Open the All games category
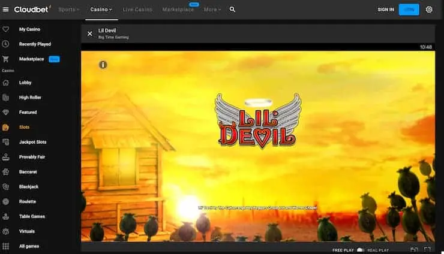444x254 pixels. point(29,246)
